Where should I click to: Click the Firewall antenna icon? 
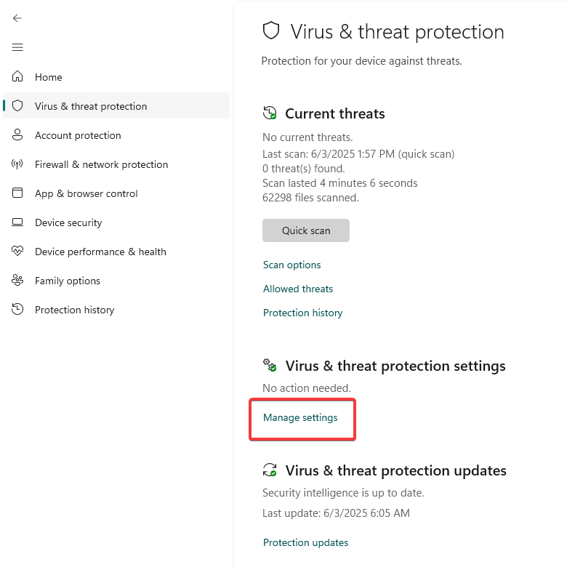tap(17, 164)
